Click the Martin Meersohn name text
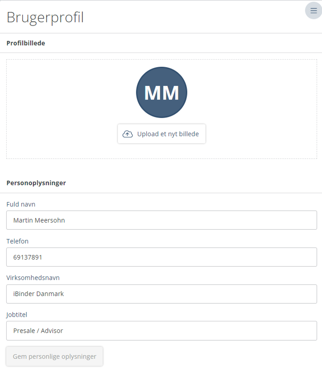Viewport: 322px width, 373px height. [39, 220]
